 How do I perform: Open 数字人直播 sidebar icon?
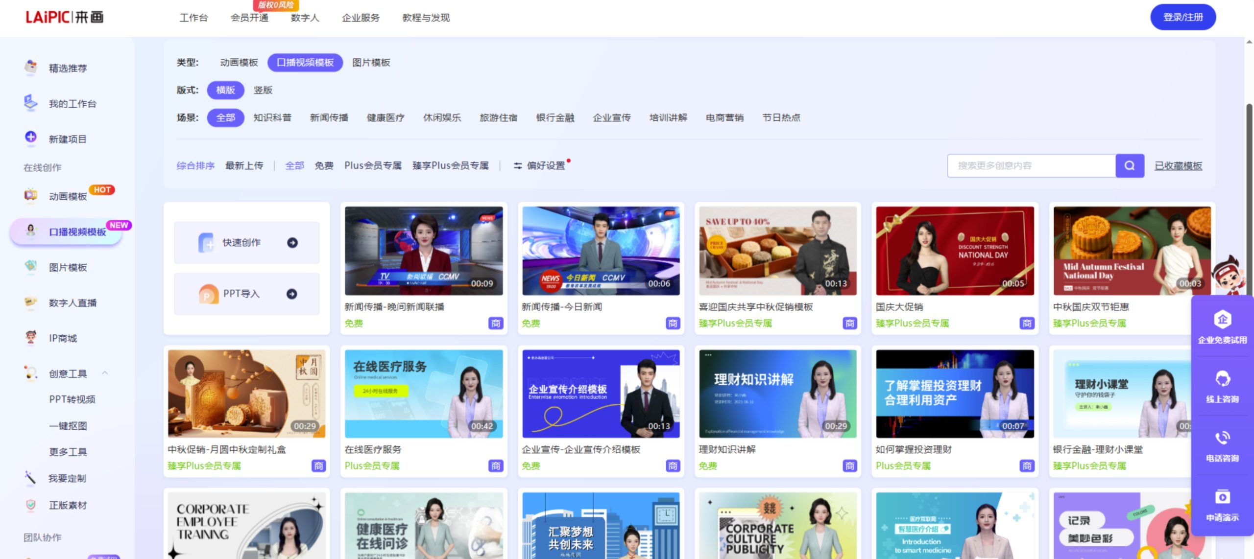point(31,302)
